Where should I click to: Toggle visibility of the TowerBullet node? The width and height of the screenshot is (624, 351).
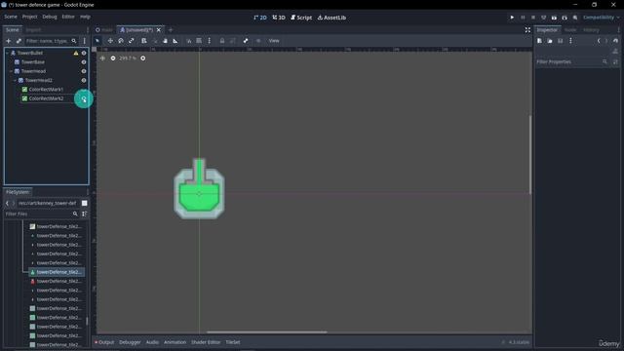(x=84, y=53)
